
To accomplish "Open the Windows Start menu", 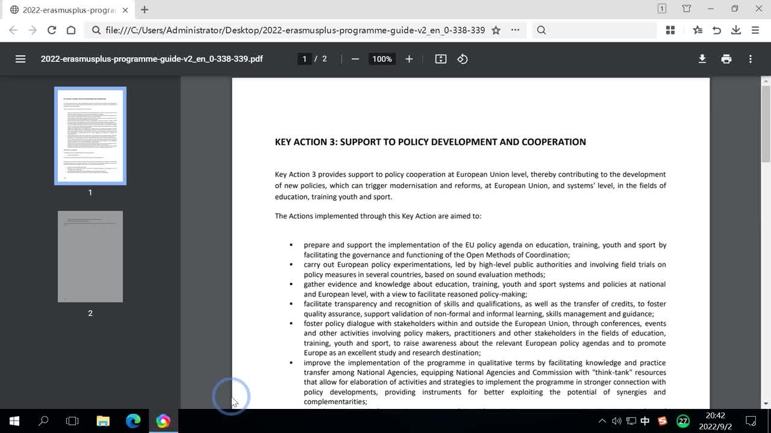I will [14, 421].
